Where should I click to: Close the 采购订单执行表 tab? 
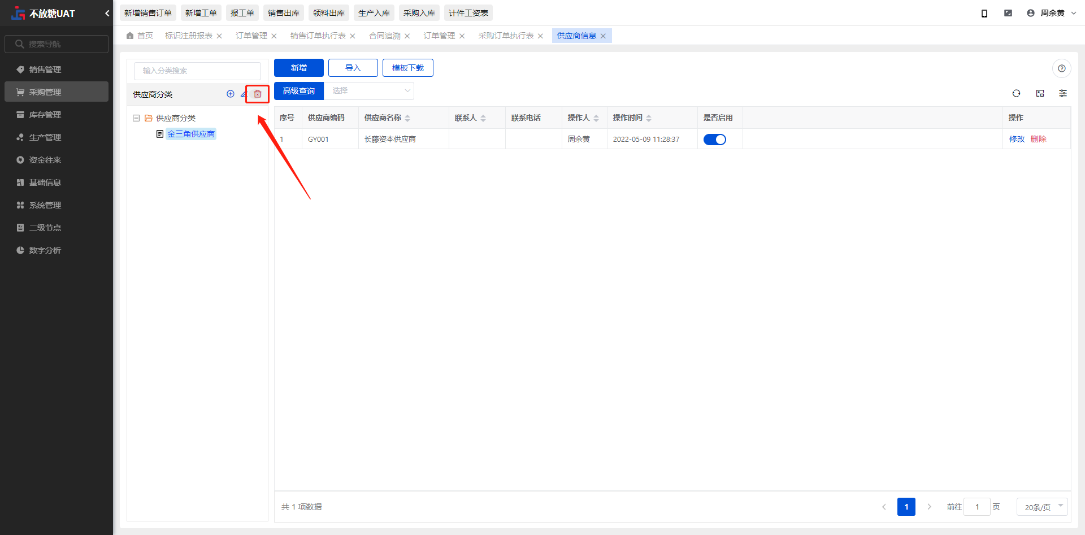coord(540,36)
